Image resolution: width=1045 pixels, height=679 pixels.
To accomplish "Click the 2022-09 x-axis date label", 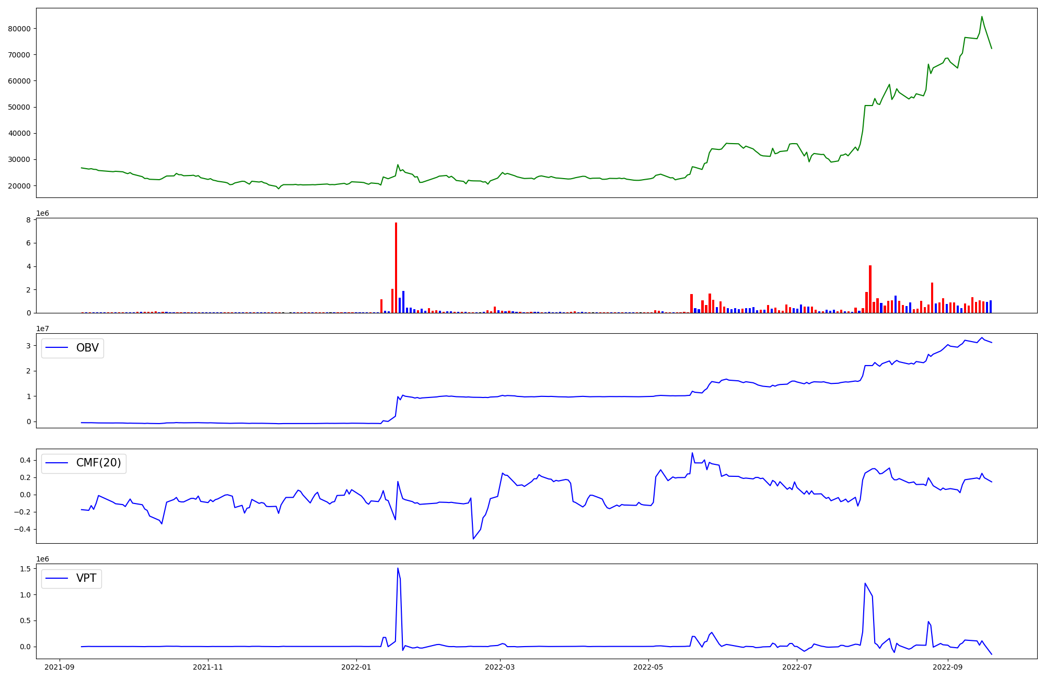I will click(947, 667).
